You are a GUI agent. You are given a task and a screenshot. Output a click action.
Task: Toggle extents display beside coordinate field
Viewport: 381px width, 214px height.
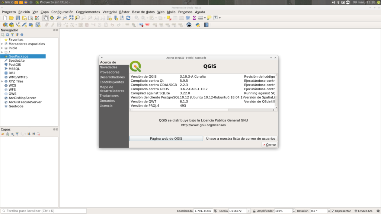coord(215,211)
